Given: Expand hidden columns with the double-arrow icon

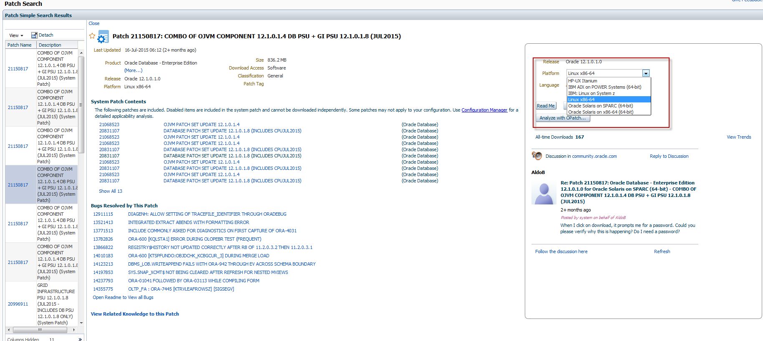Looking at the screenshot, I should pos(80,339).
